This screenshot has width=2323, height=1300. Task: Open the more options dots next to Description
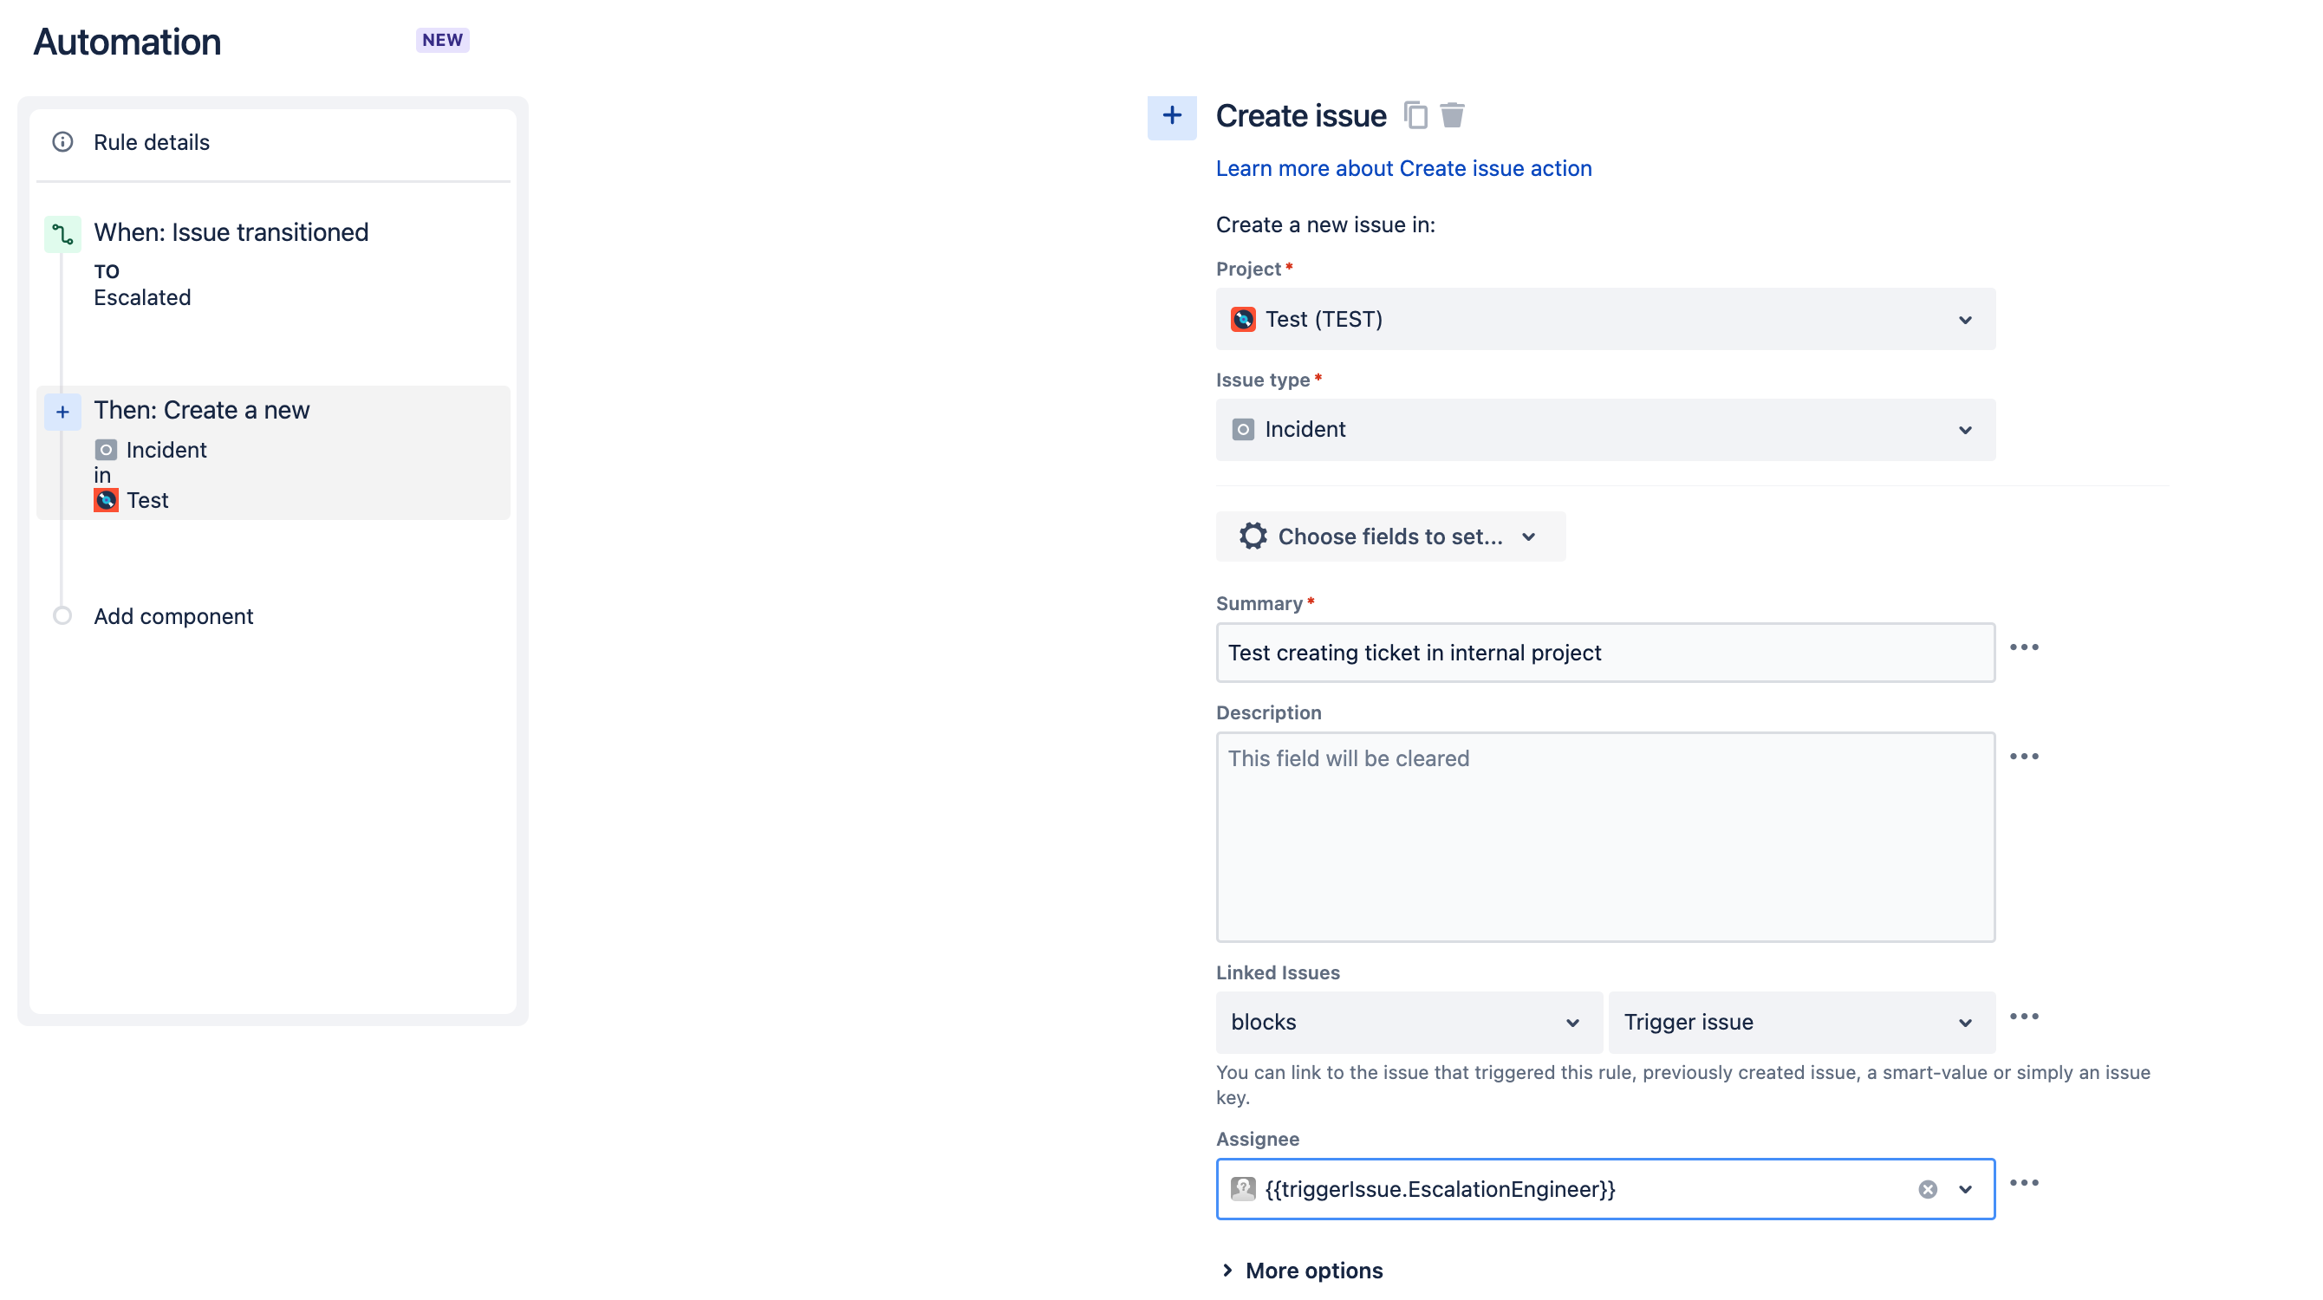click(x=2024, y=757)
